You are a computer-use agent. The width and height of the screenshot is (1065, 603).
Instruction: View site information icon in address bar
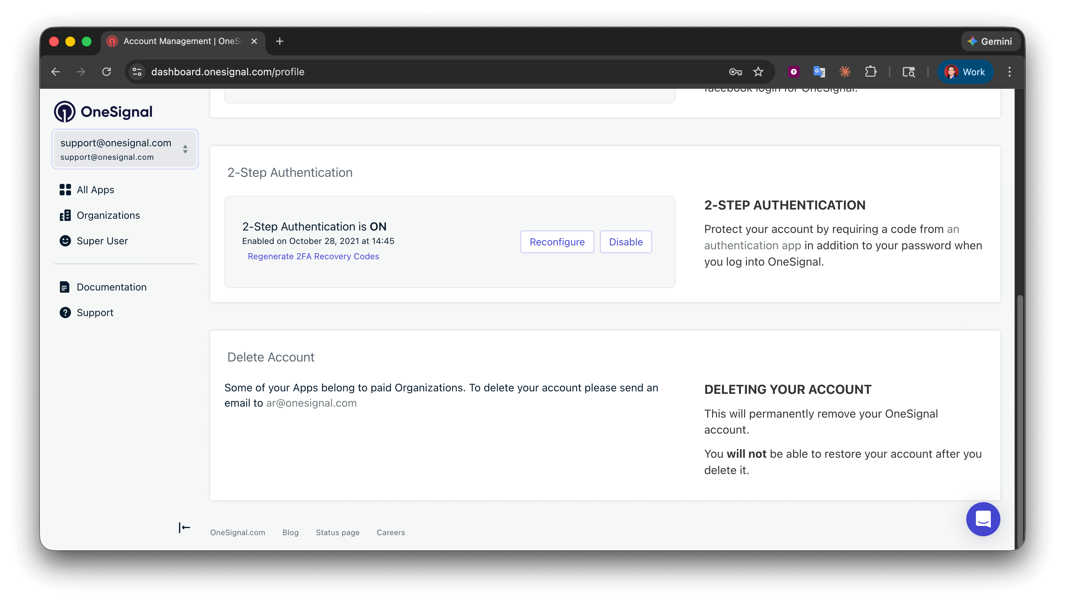coord(137,72)
